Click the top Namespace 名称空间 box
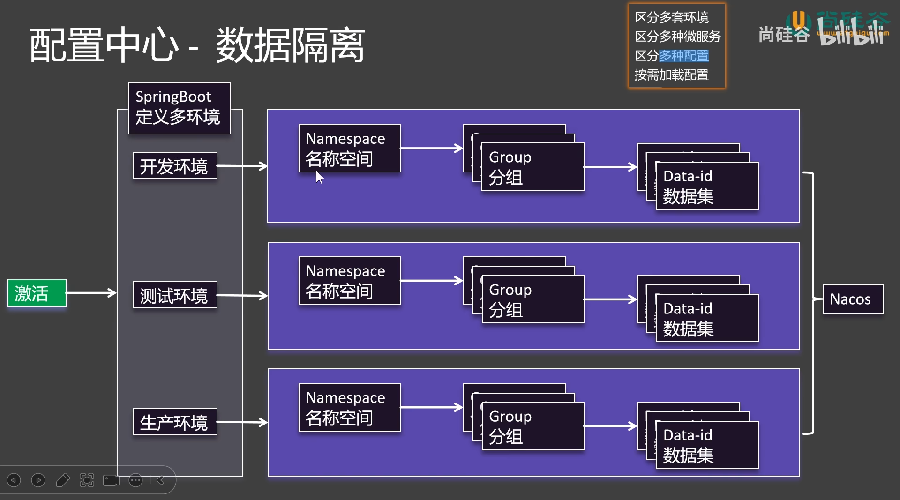 coord(349,149)
